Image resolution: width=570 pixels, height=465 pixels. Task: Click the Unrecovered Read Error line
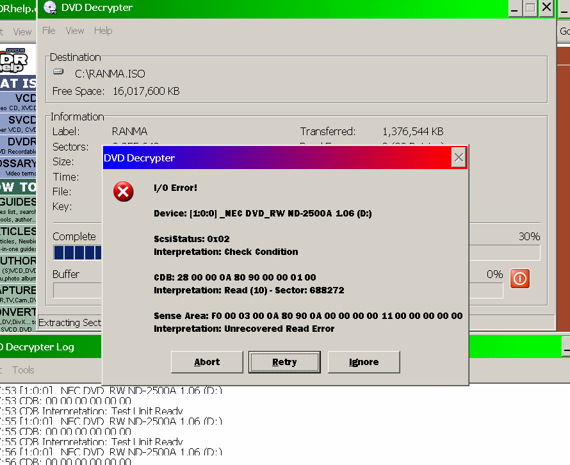(x=244, y=329)
